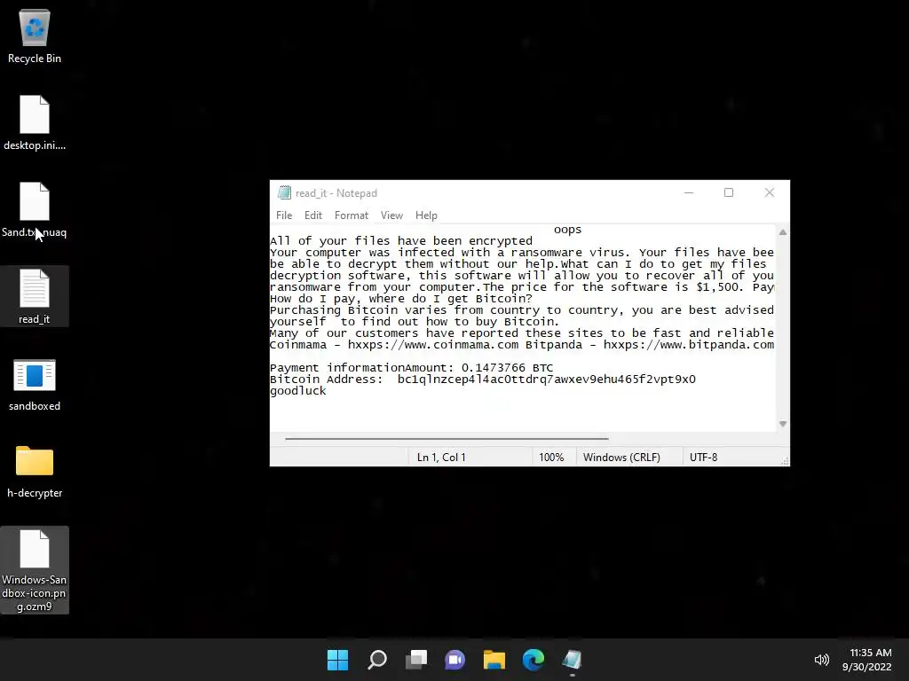
Task: Click the Notepad taskbar icon
Action: pos(572,660)
